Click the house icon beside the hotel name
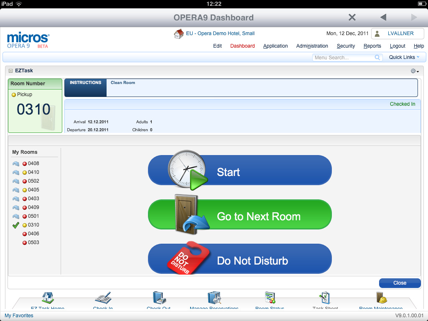428x321 pixels. 179,34
